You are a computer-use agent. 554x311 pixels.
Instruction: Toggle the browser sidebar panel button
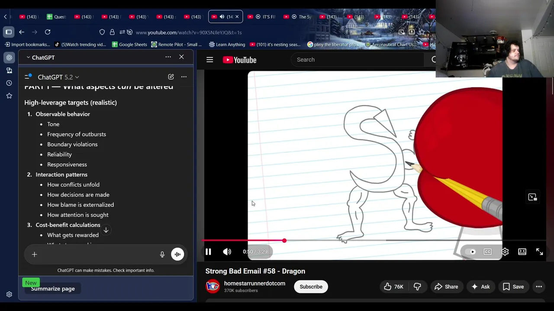[x=9, y=32]
